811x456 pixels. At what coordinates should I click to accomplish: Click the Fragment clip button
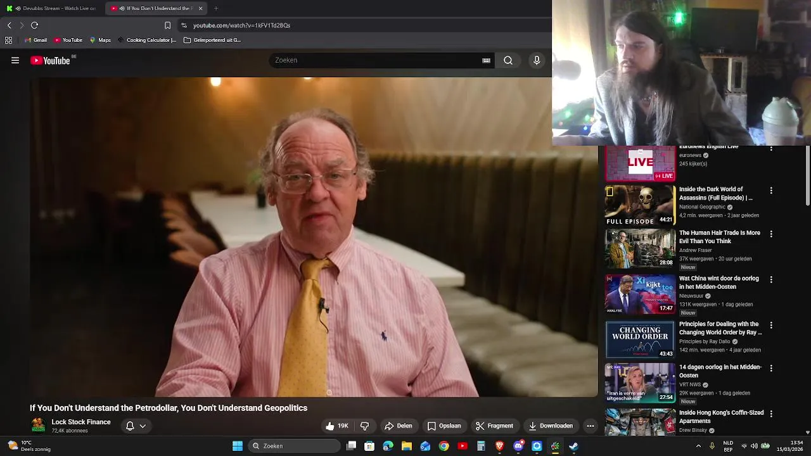click(494, 426)
